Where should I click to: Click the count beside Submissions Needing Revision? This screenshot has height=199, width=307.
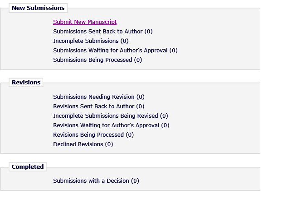[141, 97]
